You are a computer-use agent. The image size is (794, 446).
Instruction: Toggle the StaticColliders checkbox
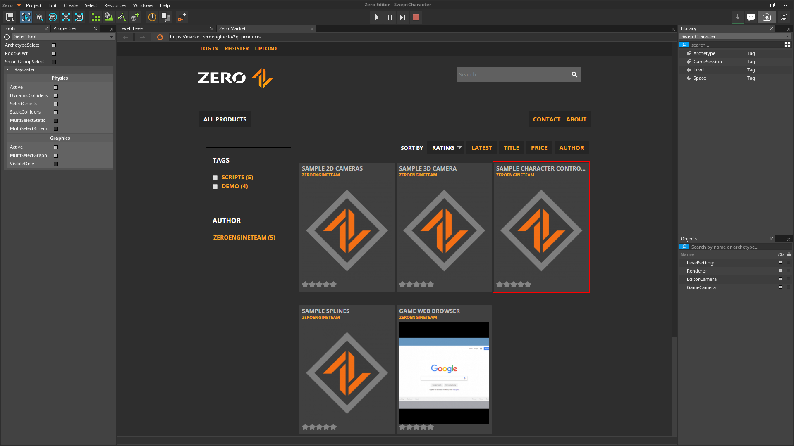[56, 112]
